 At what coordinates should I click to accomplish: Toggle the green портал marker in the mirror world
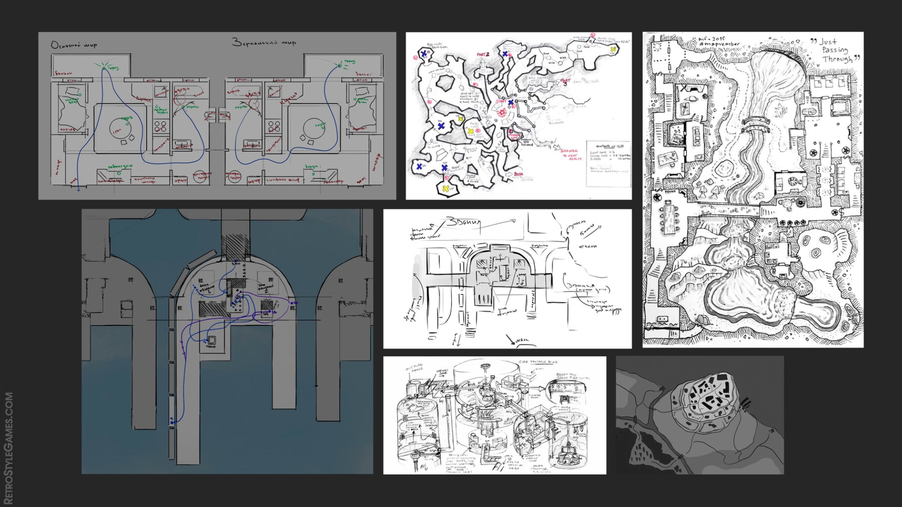[251, 107]
